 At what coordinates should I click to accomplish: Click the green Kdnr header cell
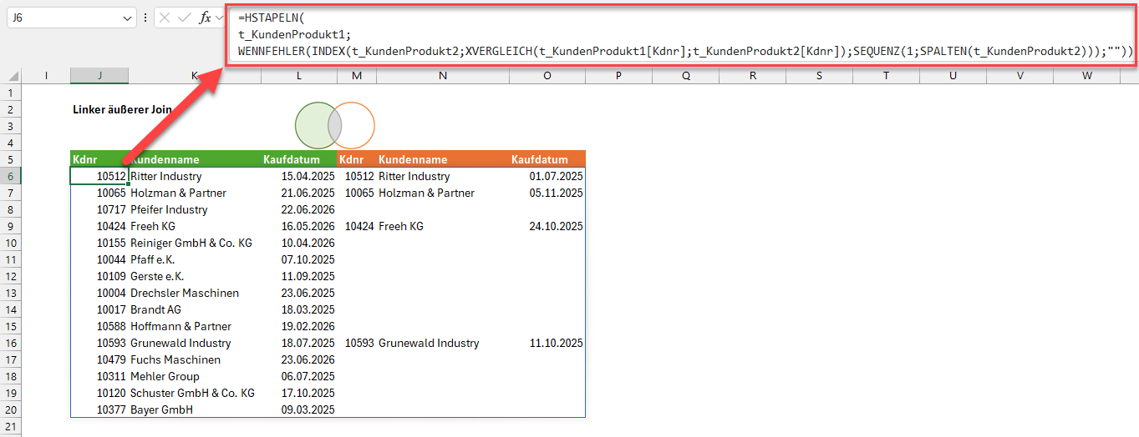click(99, 159)
